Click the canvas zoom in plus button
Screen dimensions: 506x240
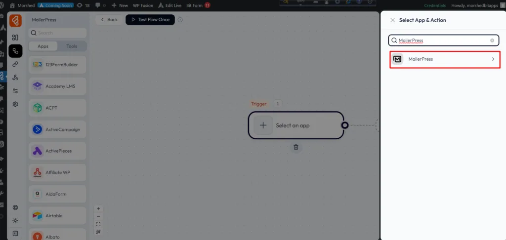98,209
